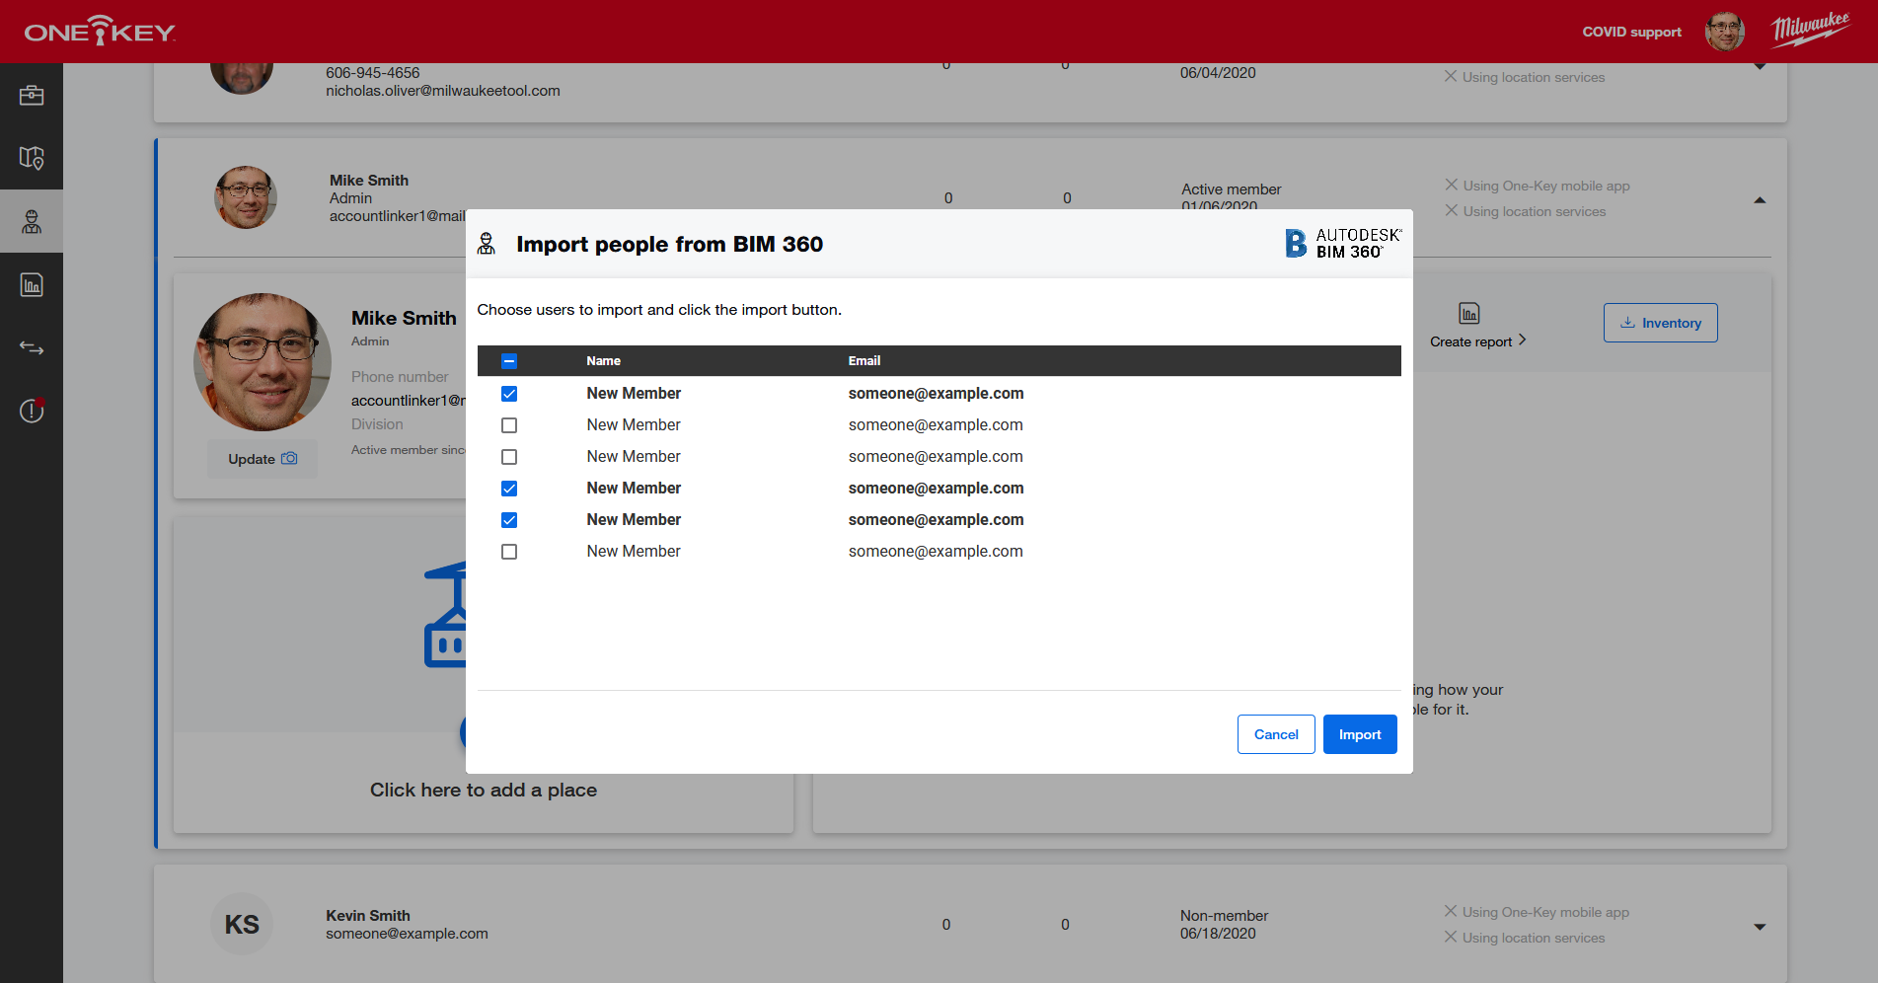Open the Inventory toolbox icon in sidebar
The width and height of the screenshot is (1878, 983).
pyautogui.click(x=32, y=95)
